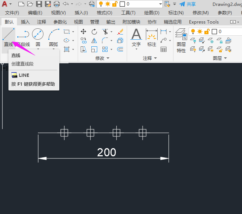Switch to the 参数化 ribbon tab
The image size is (242, 214).
tap(60, 22)
